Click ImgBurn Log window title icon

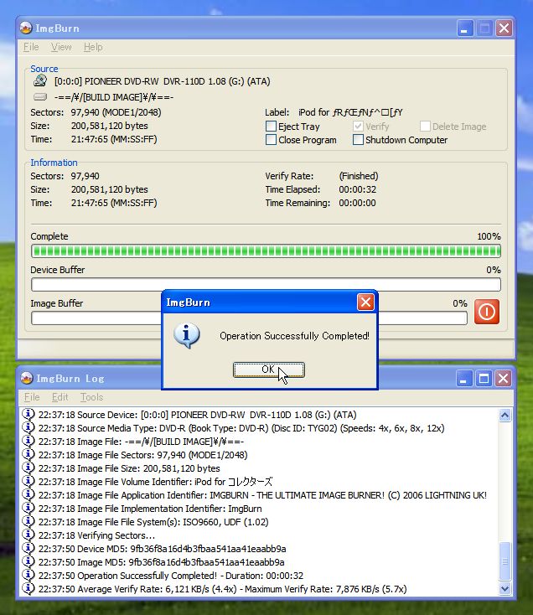pos(26,378)
